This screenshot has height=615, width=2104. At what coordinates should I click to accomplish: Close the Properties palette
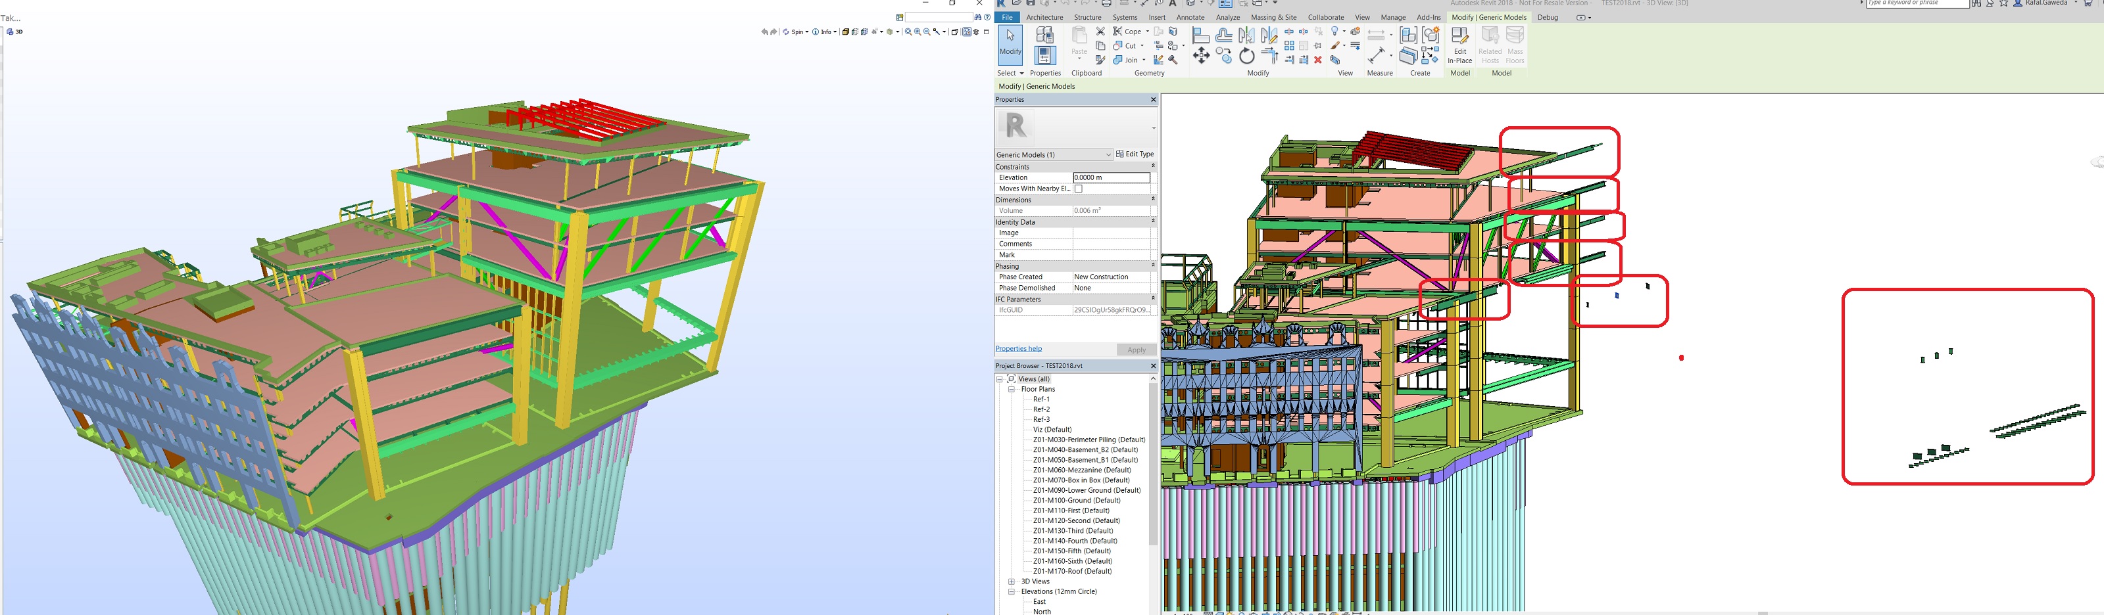pyautogui.click(x=1153, y=99)
